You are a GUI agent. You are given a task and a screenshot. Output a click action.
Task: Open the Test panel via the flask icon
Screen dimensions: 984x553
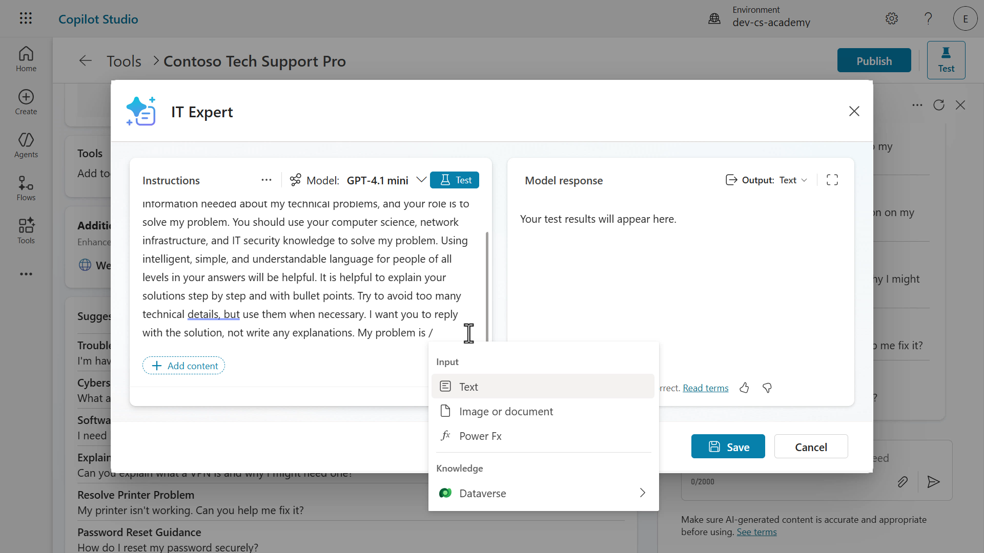946,59
